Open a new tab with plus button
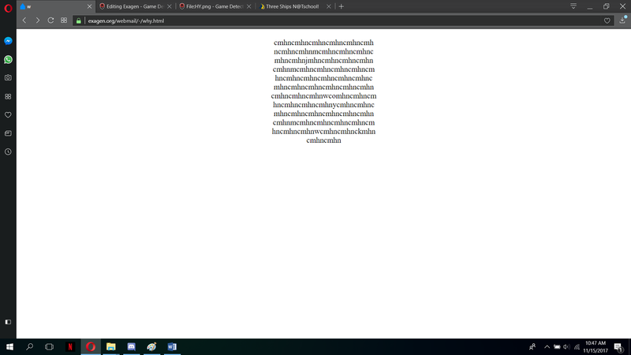This screenshot has height=355, width=631. click(x=341, y=6)
